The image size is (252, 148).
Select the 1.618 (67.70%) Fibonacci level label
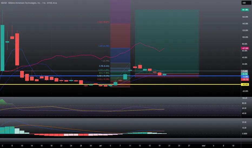pyautogui.click(x=104, y=46)
